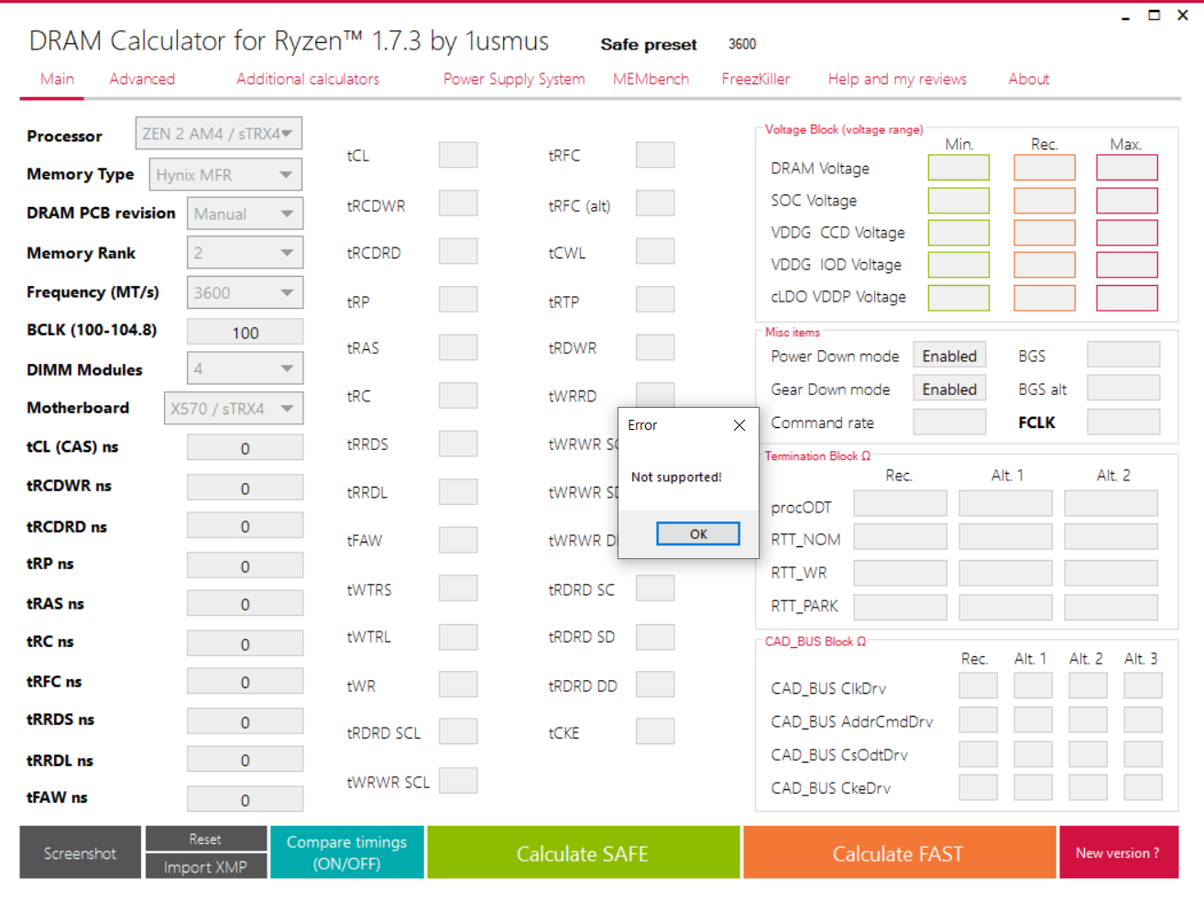Viewport: 1204px width, 900px height.
Task: Click the tRDRD DD timing value box
Action: 655,685
